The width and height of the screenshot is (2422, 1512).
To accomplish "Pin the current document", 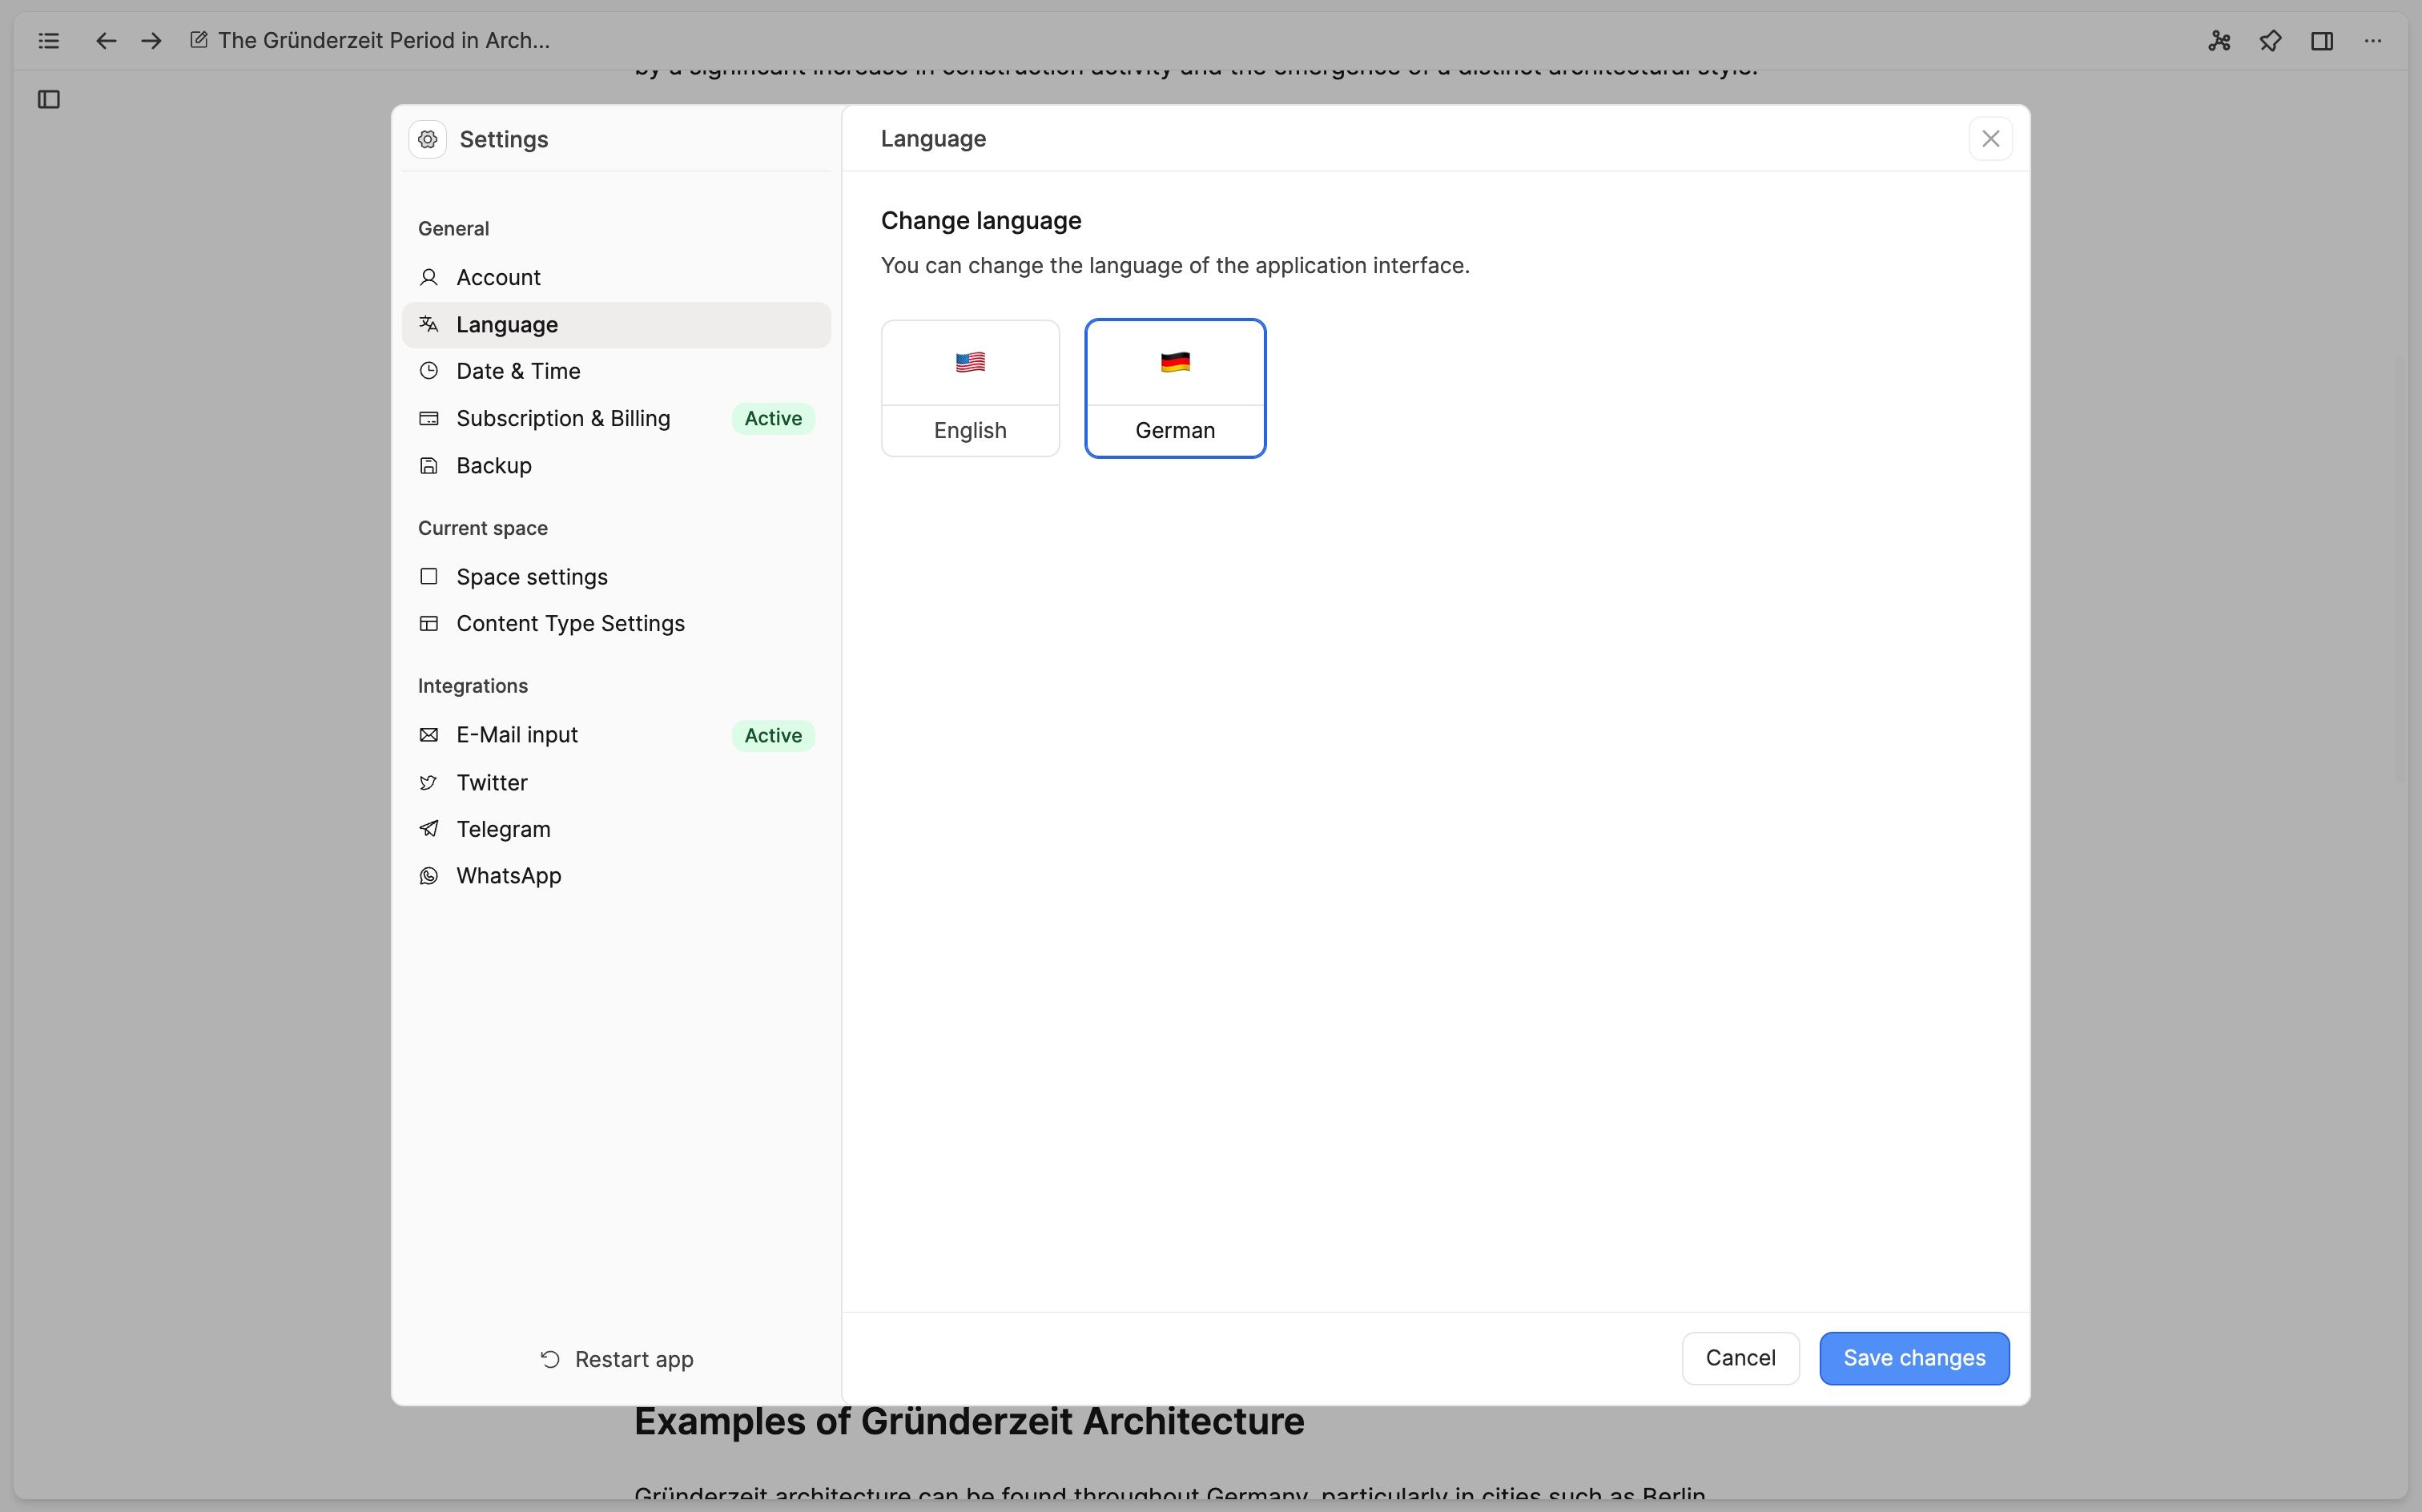I will (x=2270, y=41).
